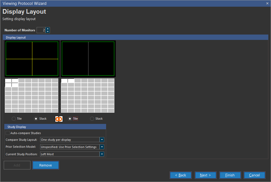Enable the Auto-compare Studies checkbox
The height and width of the screenshot is (182, 271).
pos(8,133)
